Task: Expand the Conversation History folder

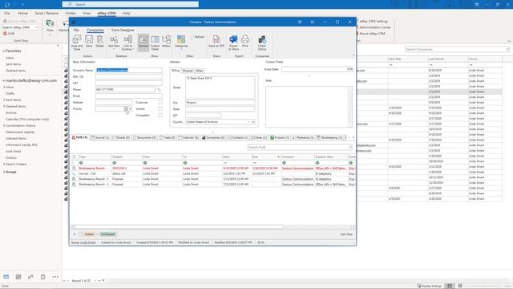Action: pos(4,126)
